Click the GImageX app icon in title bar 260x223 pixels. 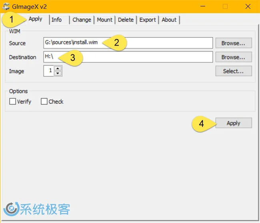[x=6, y=7]
